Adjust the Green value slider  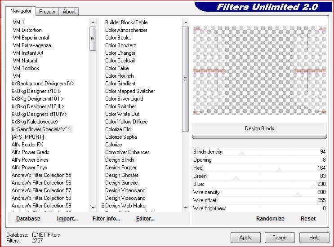(x=259, y=176)
